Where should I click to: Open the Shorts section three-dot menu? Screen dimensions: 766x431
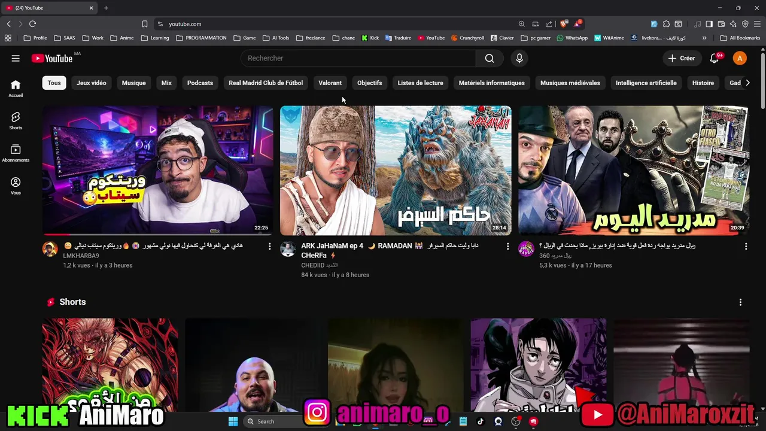click(x=740, y=302)
